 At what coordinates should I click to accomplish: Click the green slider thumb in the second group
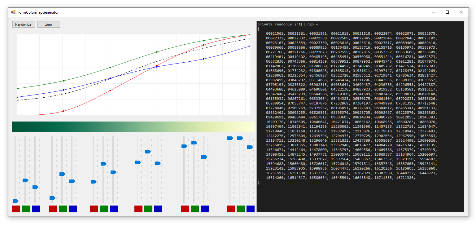point(62,174)
